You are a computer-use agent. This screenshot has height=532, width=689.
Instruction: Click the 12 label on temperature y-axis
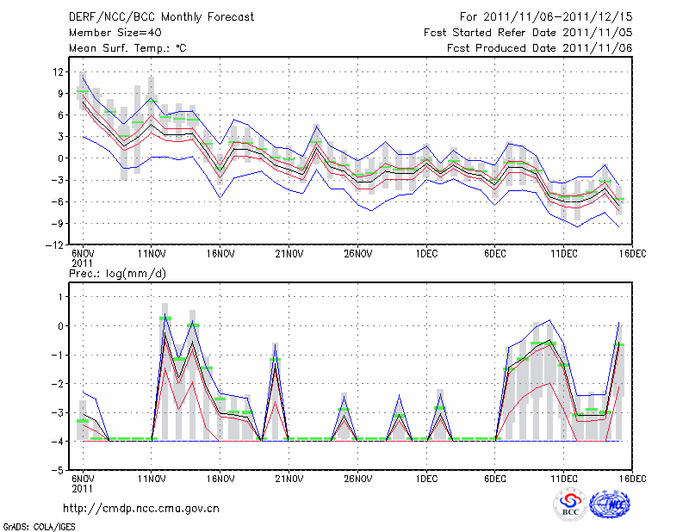pos(58,71)
